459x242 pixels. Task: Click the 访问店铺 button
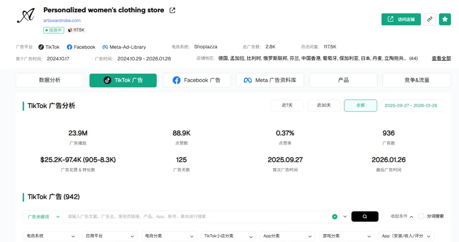pyautogui.click(x=401, y=19)
